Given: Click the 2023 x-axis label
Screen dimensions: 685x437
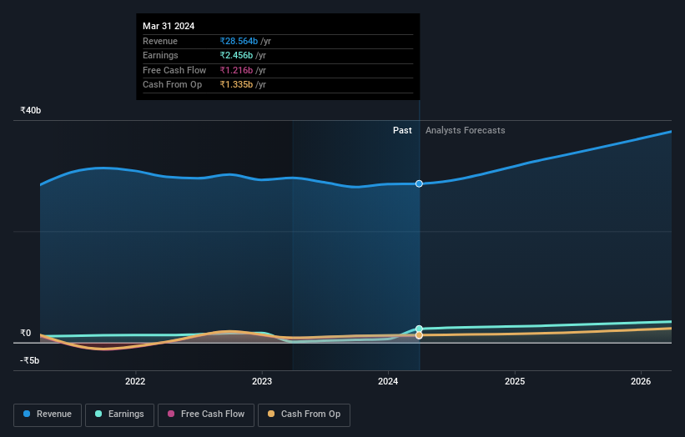Looking at the screenshot, I should pyautogui.click(x=262, y=381).
